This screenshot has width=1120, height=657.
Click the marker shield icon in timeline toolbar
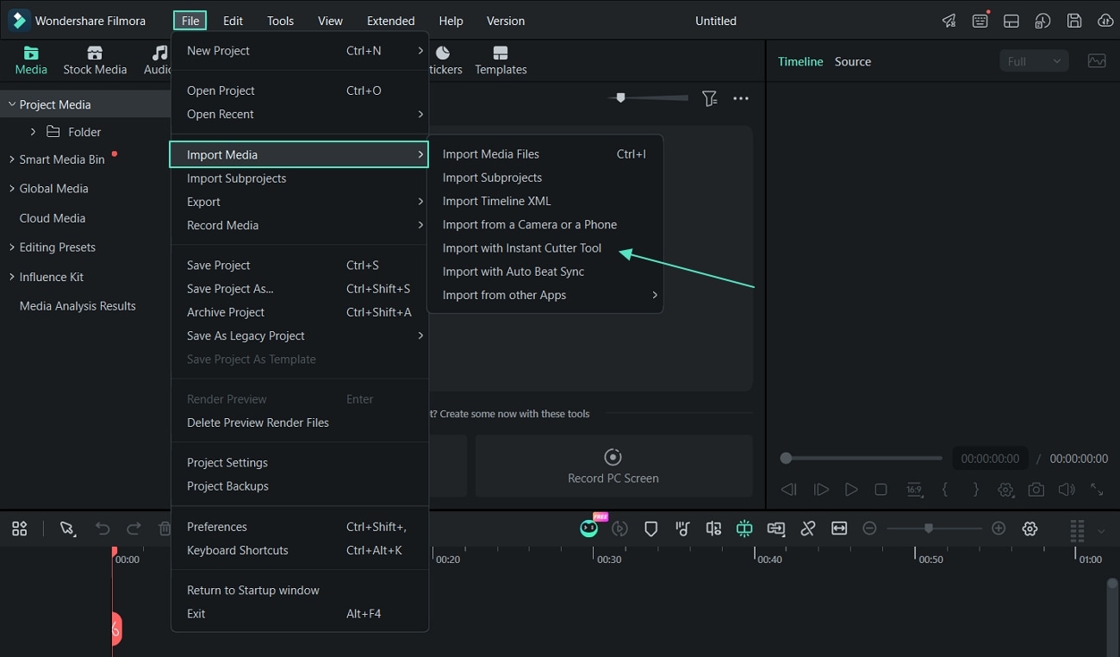651,529
